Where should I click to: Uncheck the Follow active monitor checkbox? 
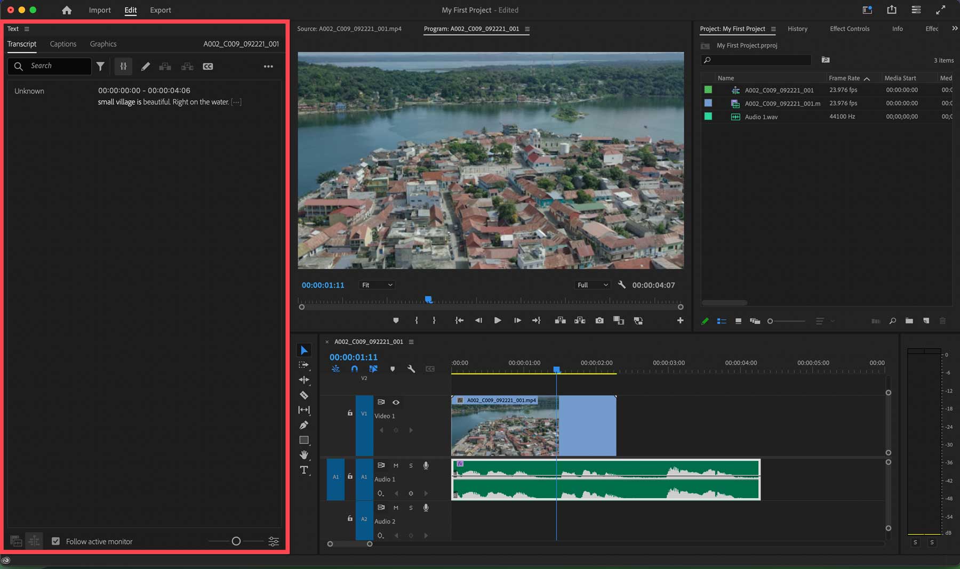[56, 541]
